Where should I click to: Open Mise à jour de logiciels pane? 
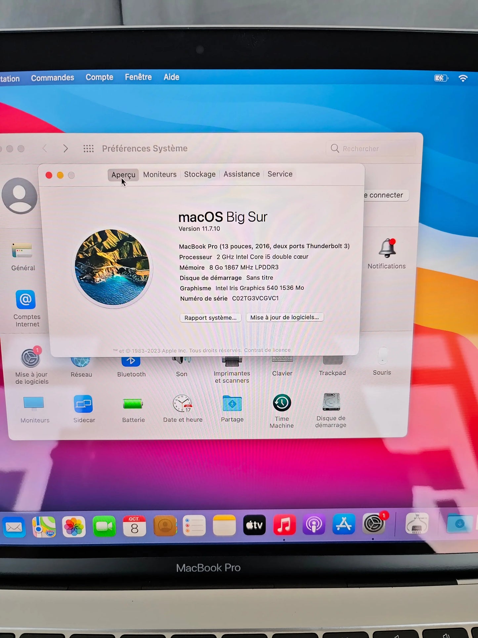[31, 358]
